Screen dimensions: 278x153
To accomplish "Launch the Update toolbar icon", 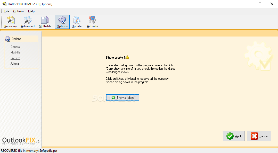I will (x=77, y=22).
